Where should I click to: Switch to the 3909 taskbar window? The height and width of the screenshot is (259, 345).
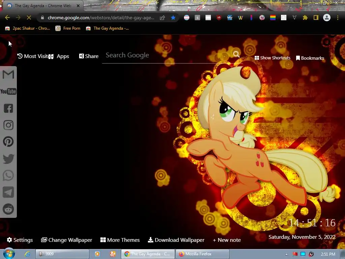click(x=62, y=254)
